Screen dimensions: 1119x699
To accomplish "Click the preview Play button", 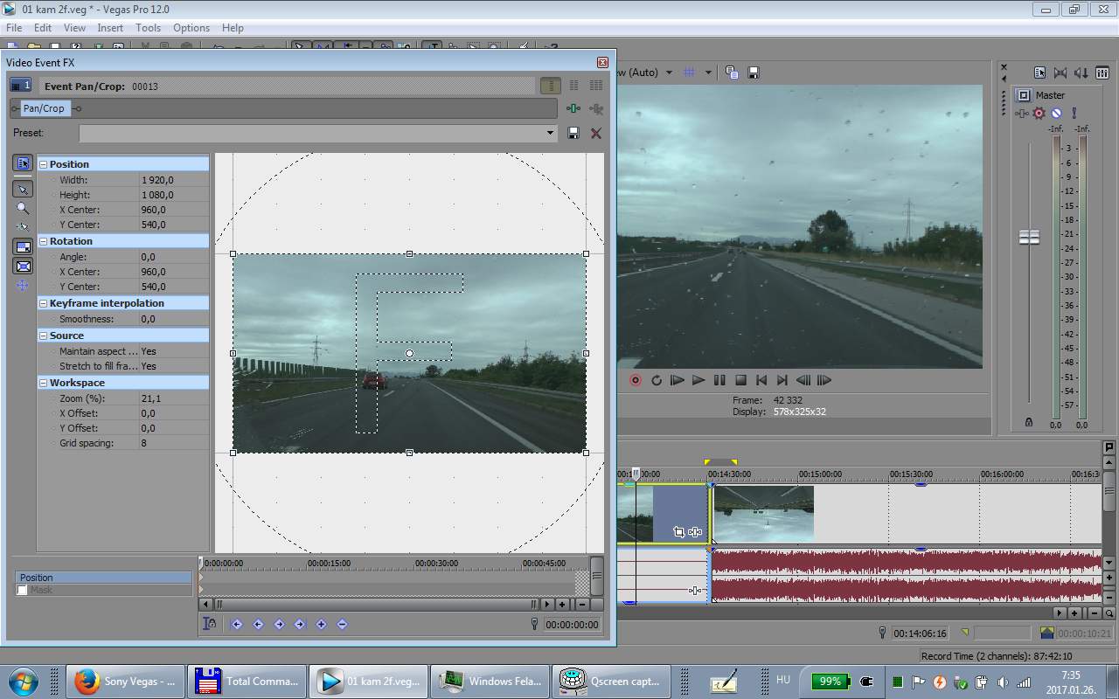I will pyautogui.click(x=699, y=380).
